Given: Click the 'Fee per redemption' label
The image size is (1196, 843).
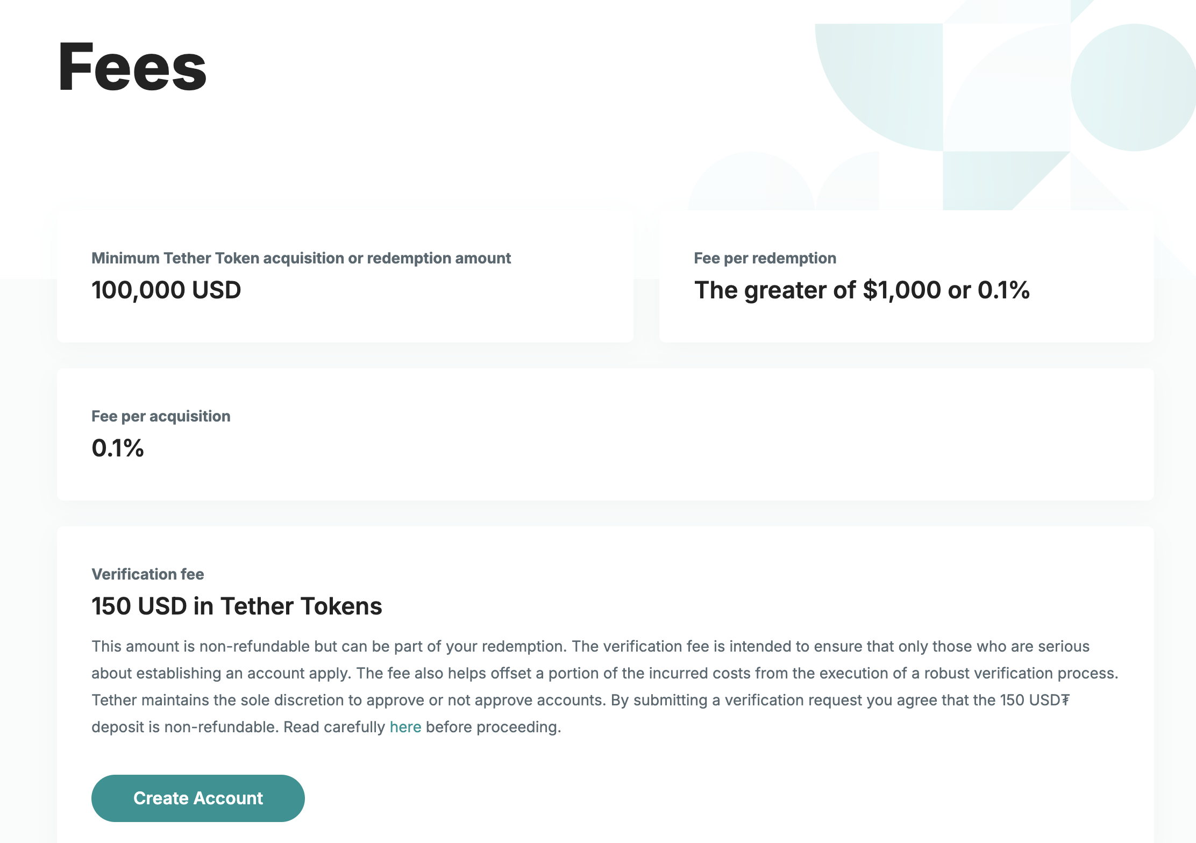Looking at the screenshot, I should point(765,258).
